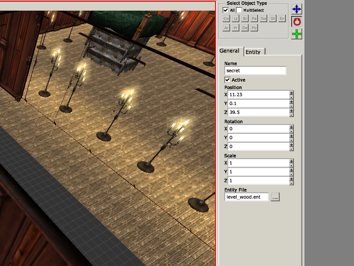This screenshot has height=266, width=354.
Task: Switch to the Entity tab
Action: point(254,52)
